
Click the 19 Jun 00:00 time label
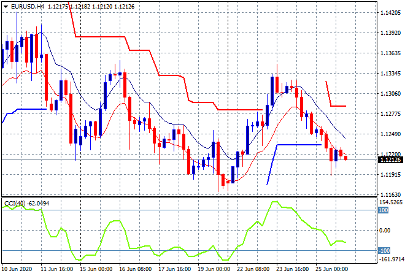pyautogui.click(x=214, y=269)
